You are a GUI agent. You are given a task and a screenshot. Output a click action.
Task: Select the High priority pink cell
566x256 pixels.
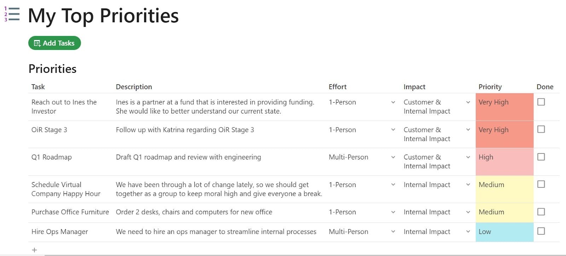click(504, 162)
